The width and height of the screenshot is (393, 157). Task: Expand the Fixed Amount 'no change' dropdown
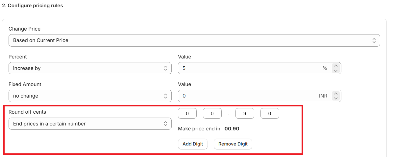click(x=90, y=96)
